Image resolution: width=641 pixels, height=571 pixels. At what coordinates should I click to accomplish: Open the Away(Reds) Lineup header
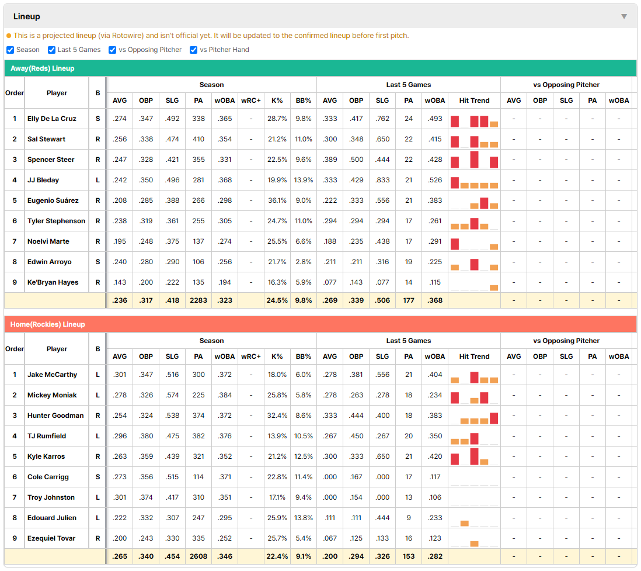43,68
